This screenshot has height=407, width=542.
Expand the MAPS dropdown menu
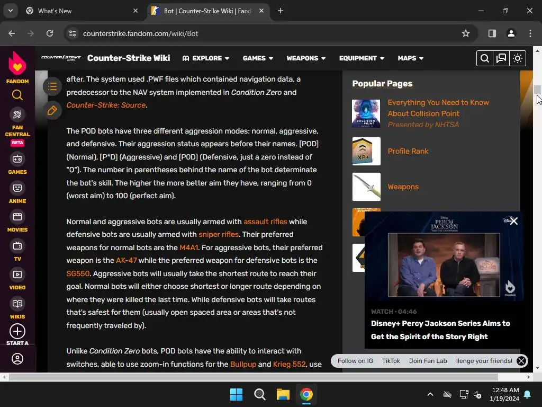tap(411, 58)
